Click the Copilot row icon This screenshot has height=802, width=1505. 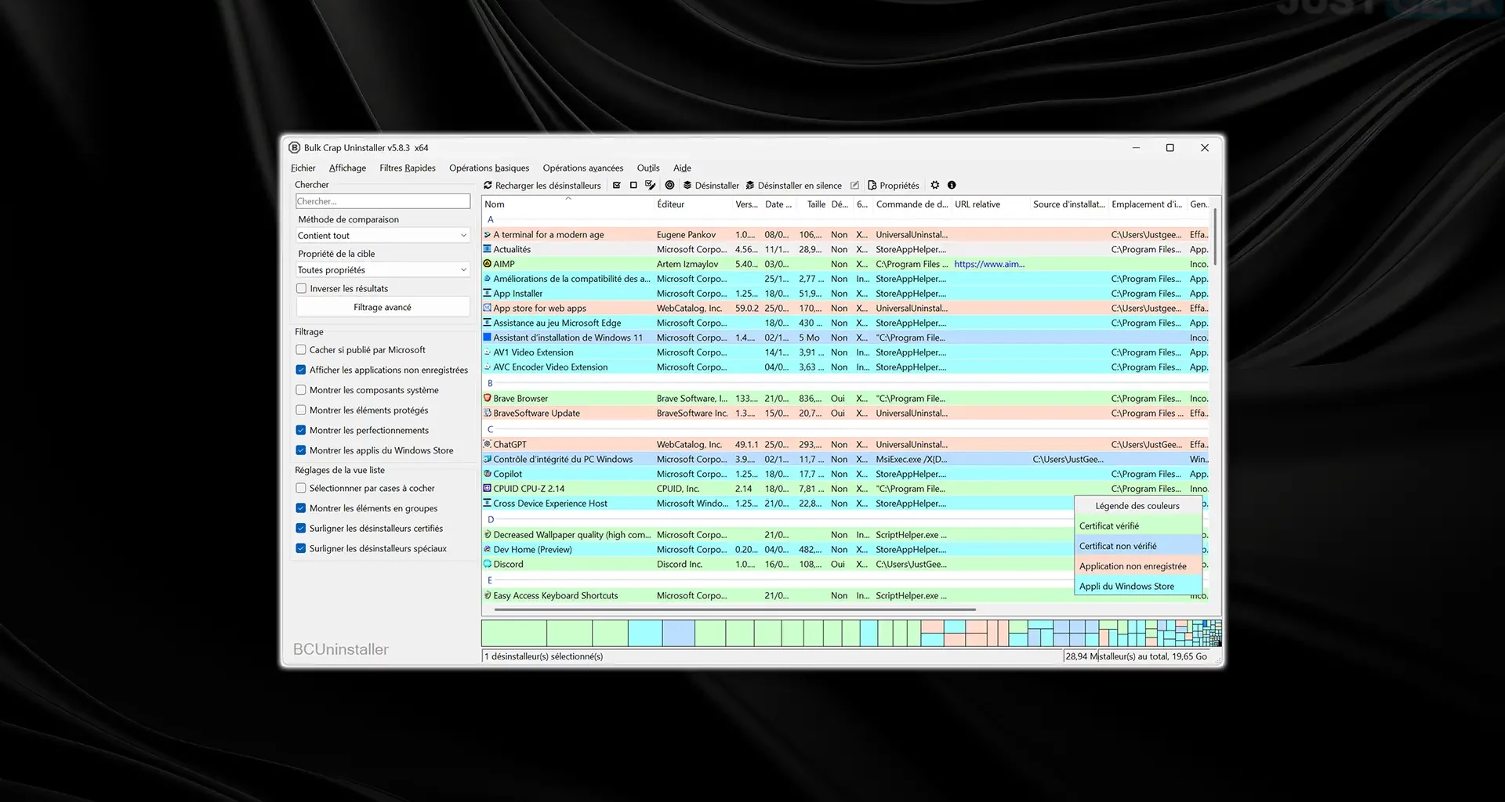pos(488,474)
